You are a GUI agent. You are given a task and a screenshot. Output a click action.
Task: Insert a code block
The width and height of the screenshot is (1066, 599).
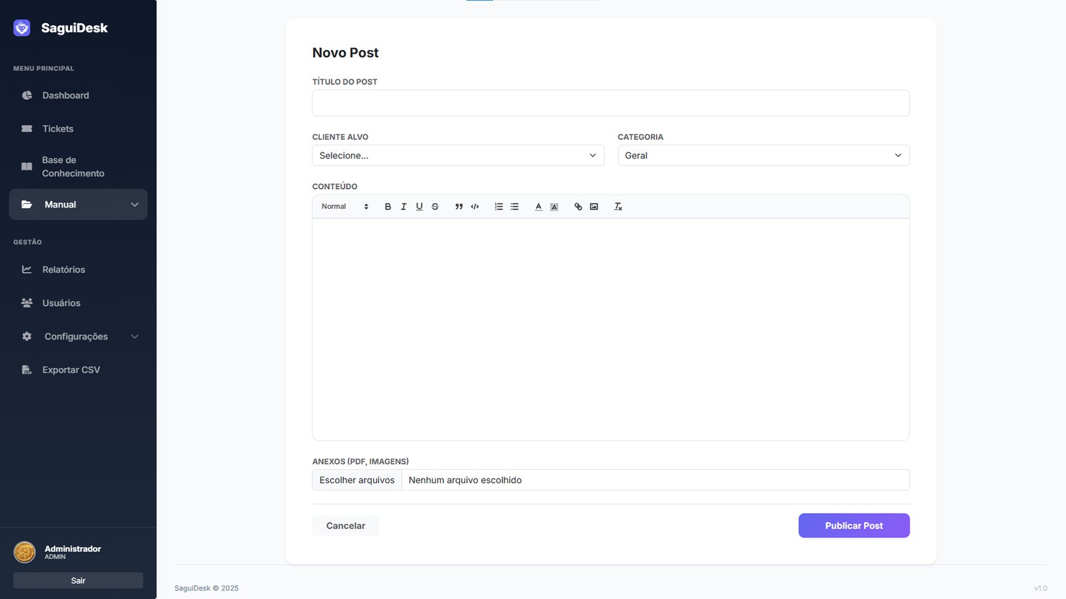point(475,207)
